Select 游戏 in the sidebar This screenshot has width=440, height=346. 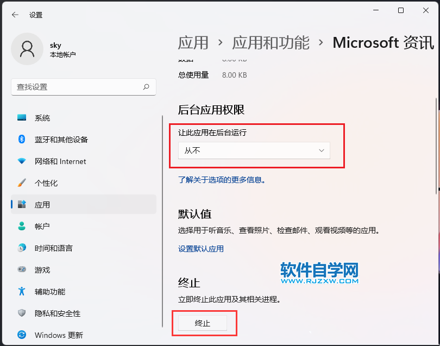tap(42, 270)
